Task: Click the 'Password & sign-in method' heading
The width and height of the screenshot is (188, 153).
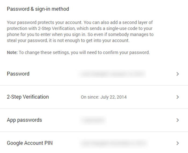Action: (x=38, y=9)
